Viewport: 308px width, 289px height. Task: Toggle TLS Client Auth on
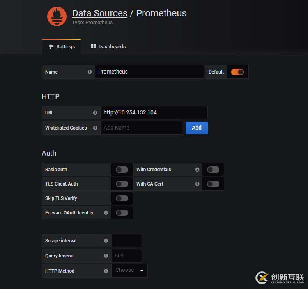tap(122, 184)
